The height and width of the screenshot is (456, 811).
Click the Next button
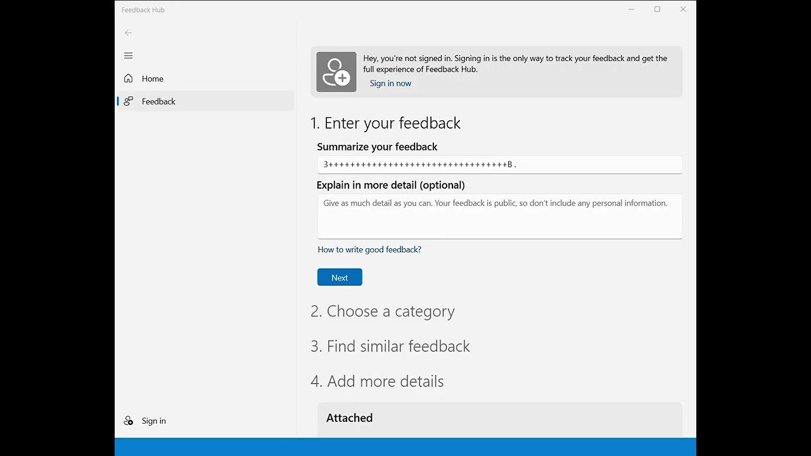(x=340, y=277)
